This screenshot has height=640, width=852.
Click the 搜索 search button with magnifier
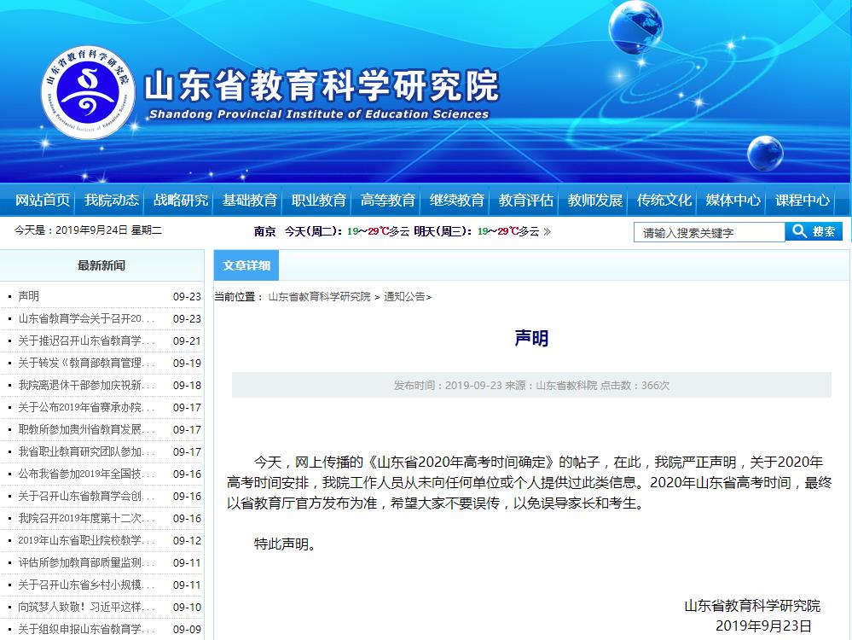click(814, 231)
